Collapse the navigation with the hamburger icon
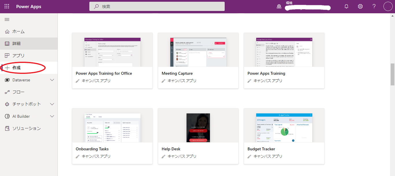The width and height of the screenshot is (395, 176). coord(7,19)
